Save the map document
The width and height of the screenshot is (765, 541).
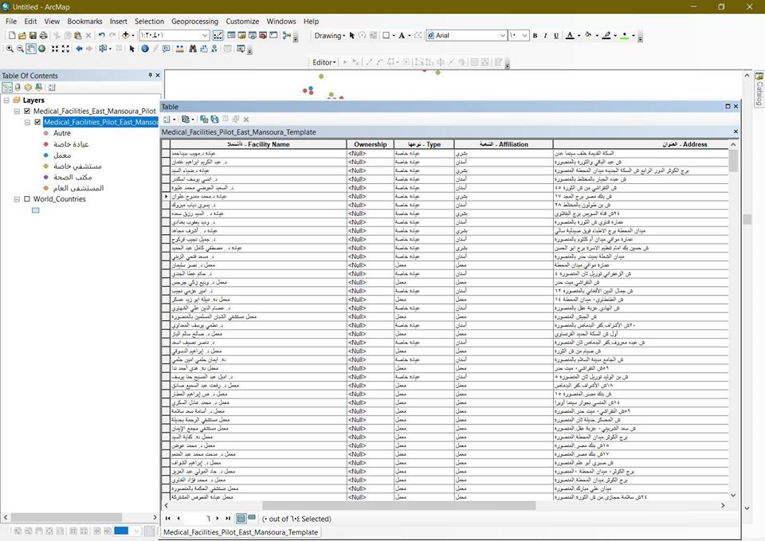coord(33,35)
